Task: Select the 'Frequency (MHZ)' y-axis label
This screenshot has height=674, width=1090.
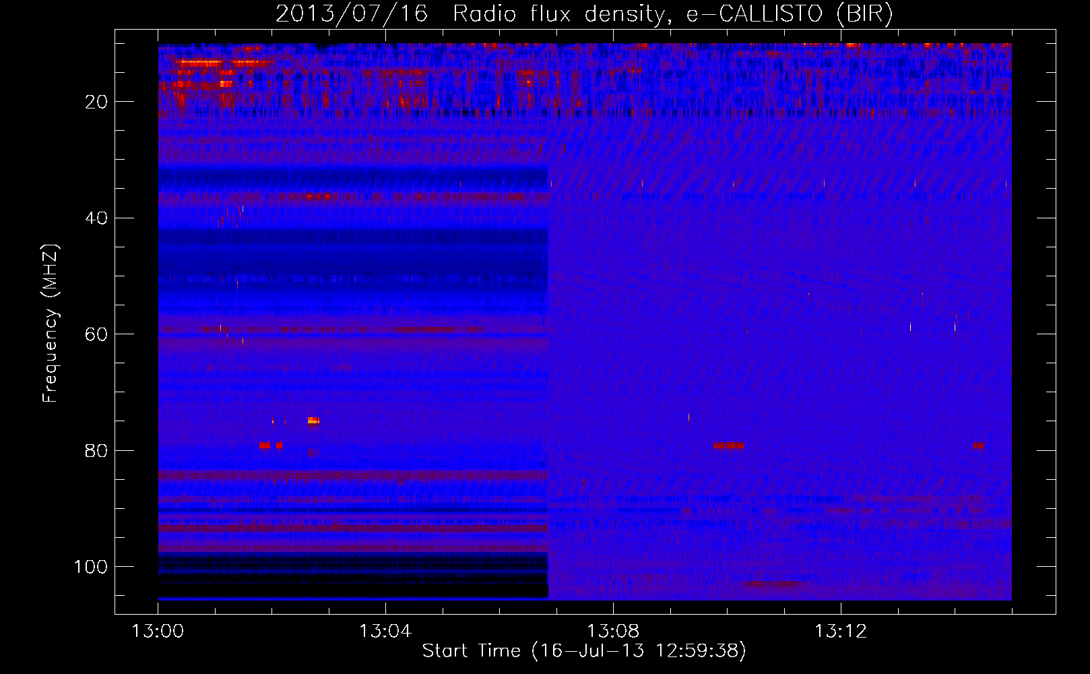Action: pos(51,324)
